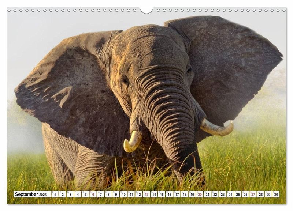This screenshot has width=293, height=211.
Task: Select Sunday the 13th in red
Action: [146, 194]
